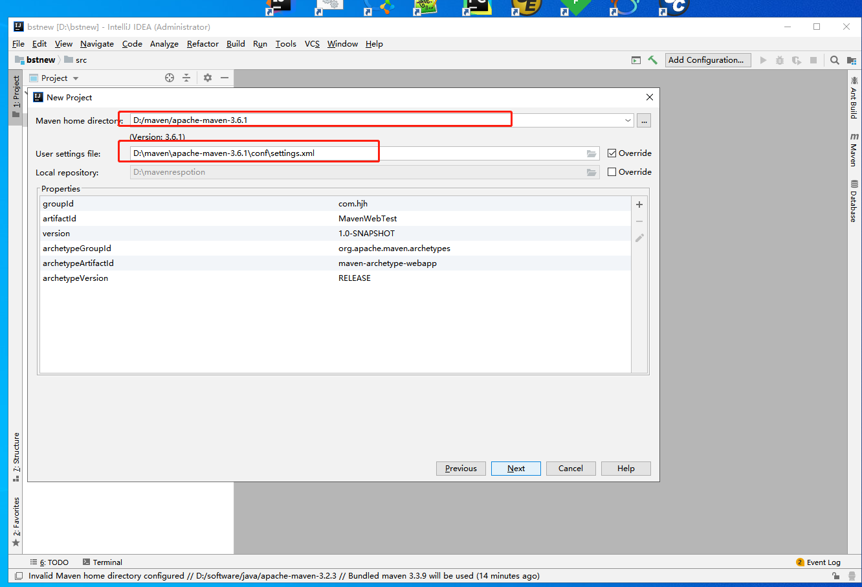Image resolution: width=862 pixels, height=587 pixels.
Task: Click the Stop square icon in toolbar
Action: (813, 60)
